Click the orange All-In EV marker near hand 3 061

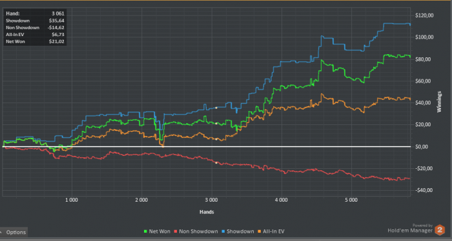point(216,139)
